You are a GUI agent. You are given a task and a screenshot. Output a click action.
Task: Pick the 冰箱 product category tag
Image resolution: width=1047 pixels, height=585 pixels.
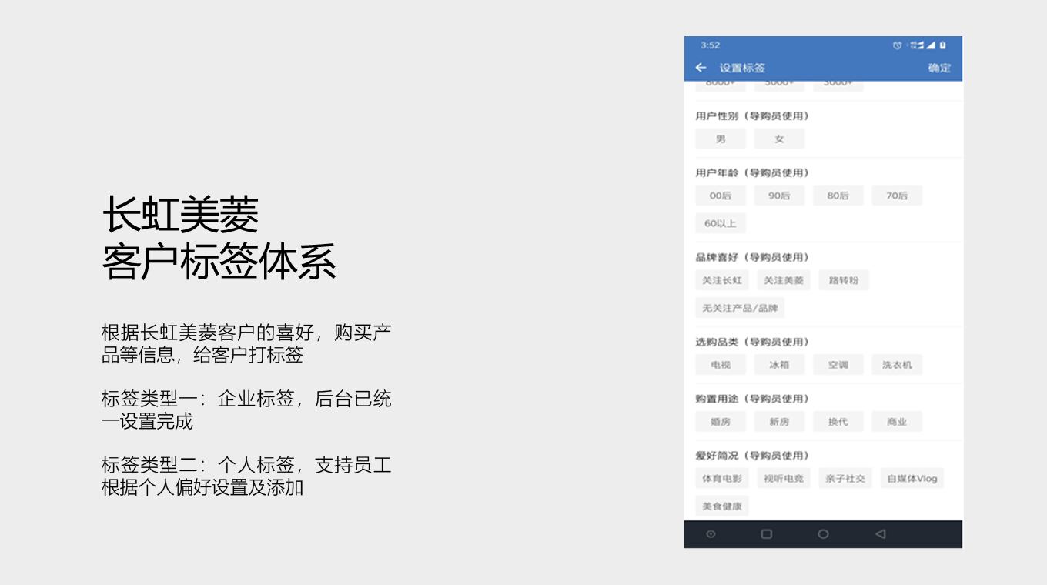pyautogui.click(x=779, y=365)
